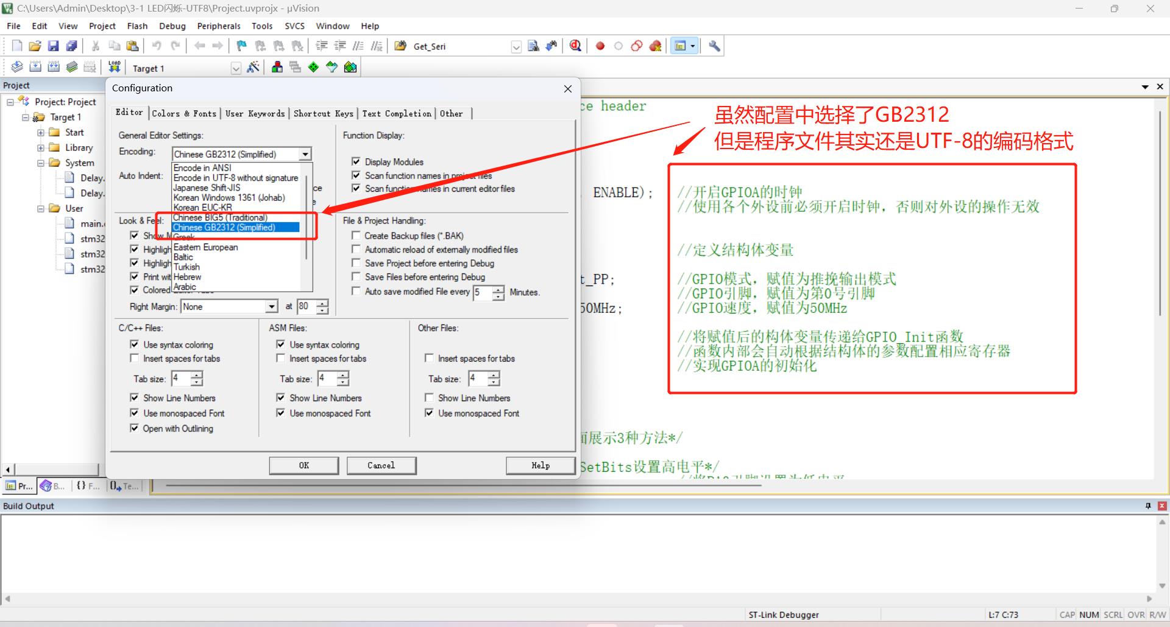The height and width of the screenshot is (627, 1170).
Task: Click the Select Software Packs icon
Action: [331, 67]
